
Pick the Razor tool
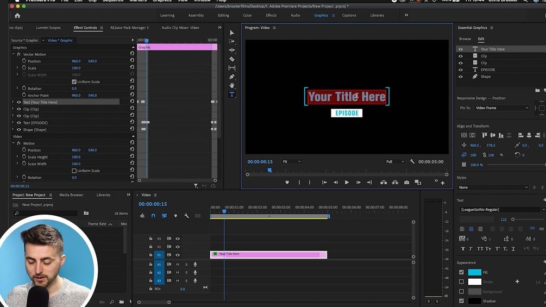tap(232, 59)
